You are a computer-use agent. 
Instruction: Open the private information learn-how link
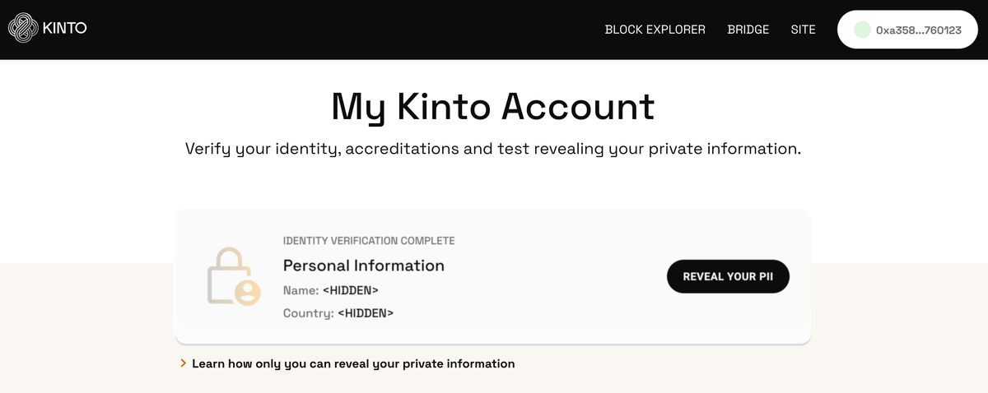coord(353,363)
